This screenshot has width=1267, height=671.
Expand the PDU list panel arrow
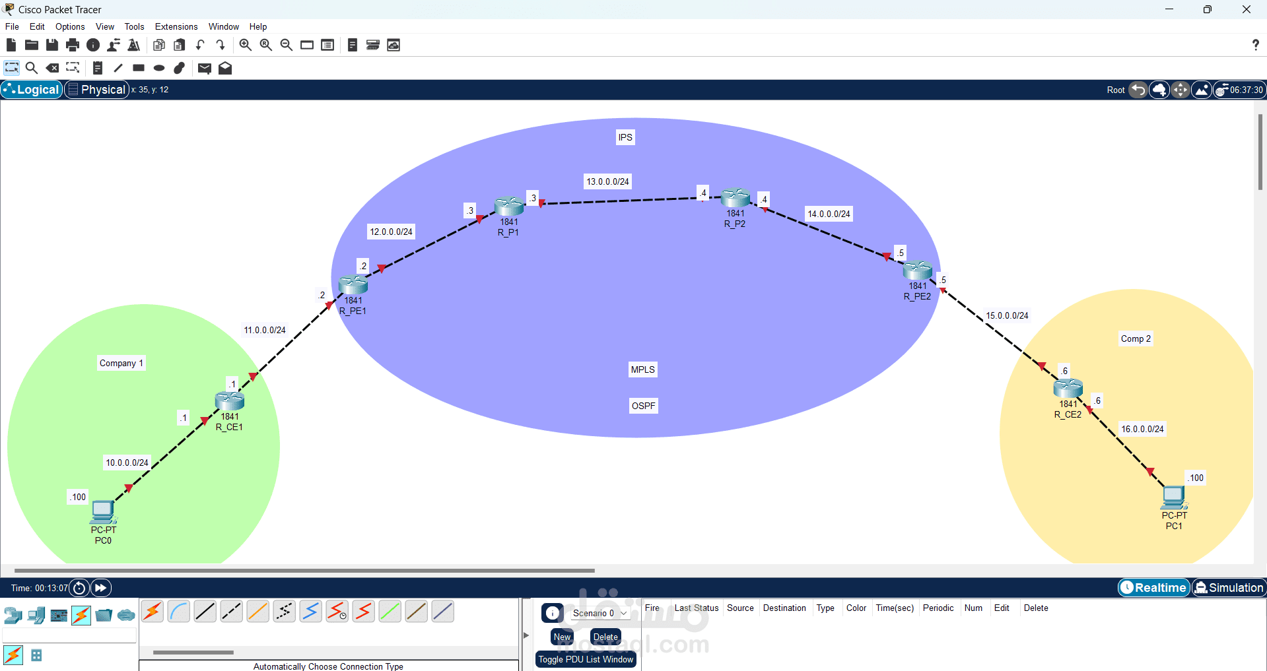coord(526,635)
